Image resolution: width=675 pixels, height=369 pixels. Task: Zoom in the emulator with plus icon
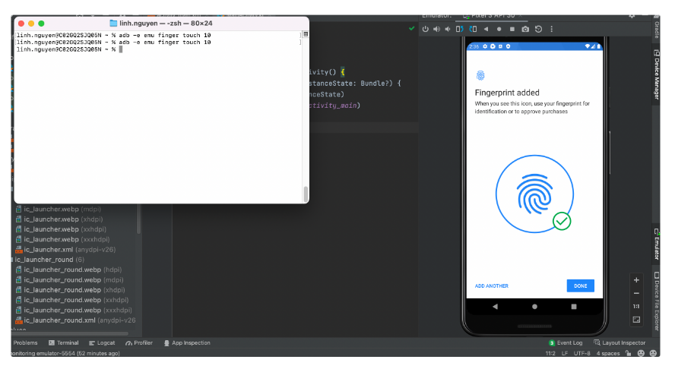[636, 279]
